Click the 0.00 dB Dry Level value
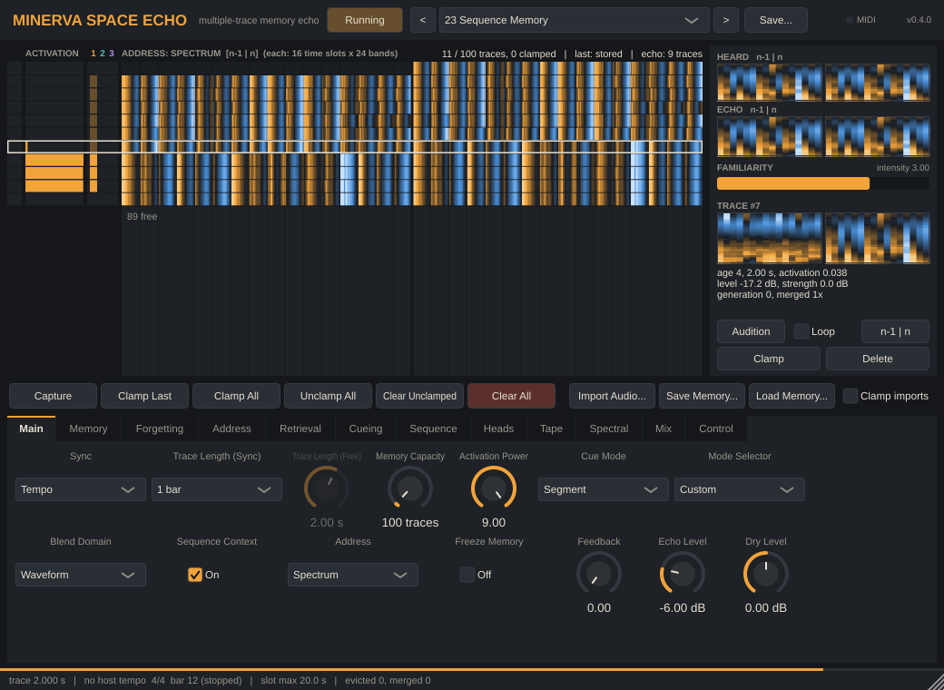This screenshot has width=944, height=690. click(766, 607)
